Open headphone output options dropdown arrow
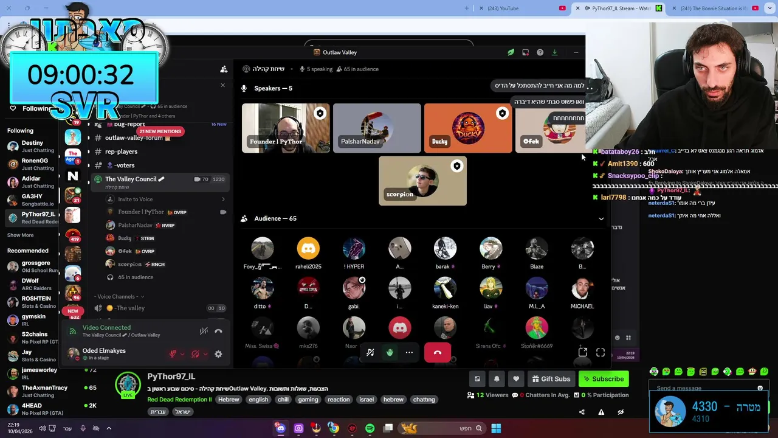 pos(205,354)
